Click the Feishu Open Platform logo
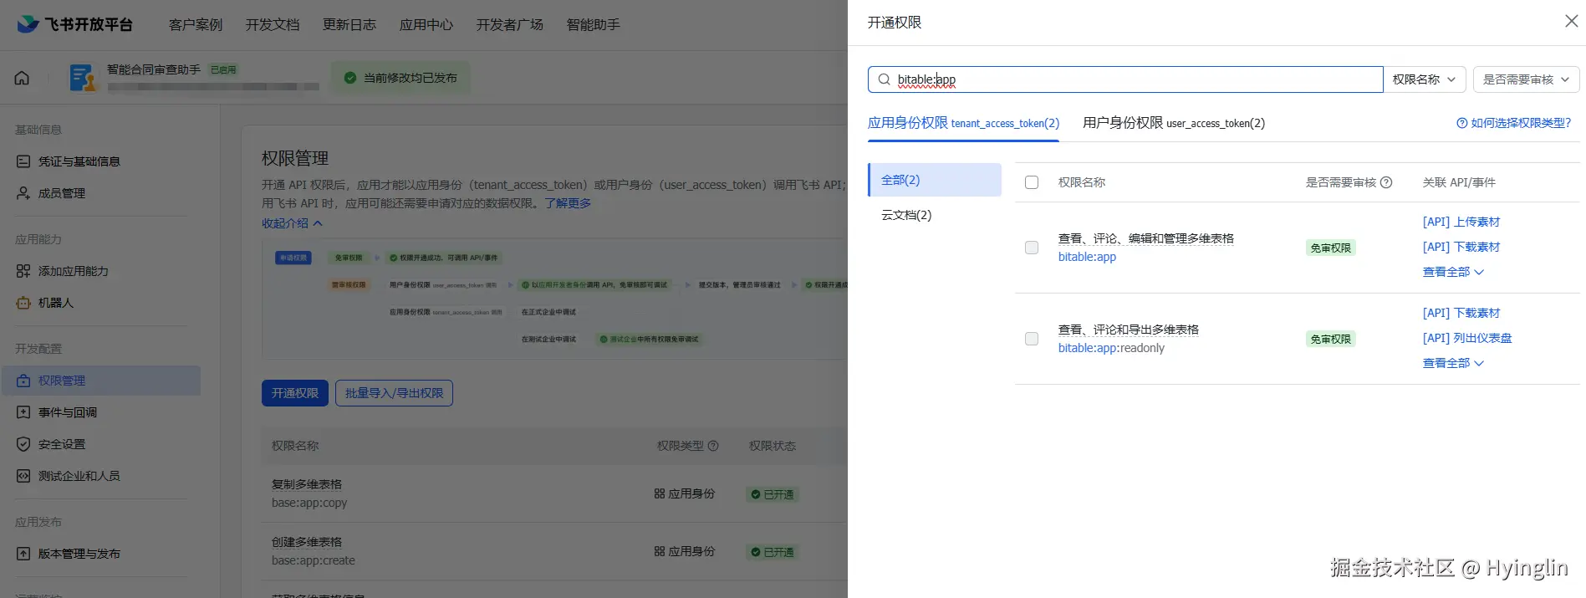Screen dimensions: 1586x598 coord(74,24)
